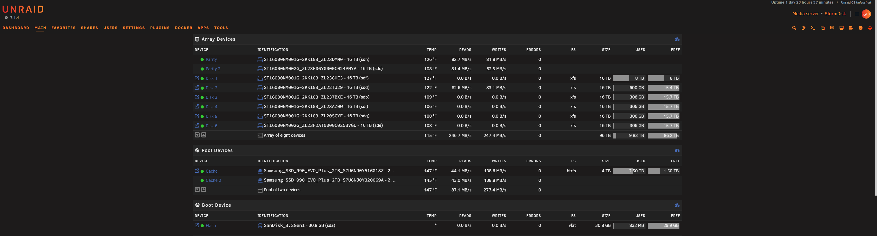877x236 pixels.
Task: Spin down all array disks arrow
Action: coord(197,135)
